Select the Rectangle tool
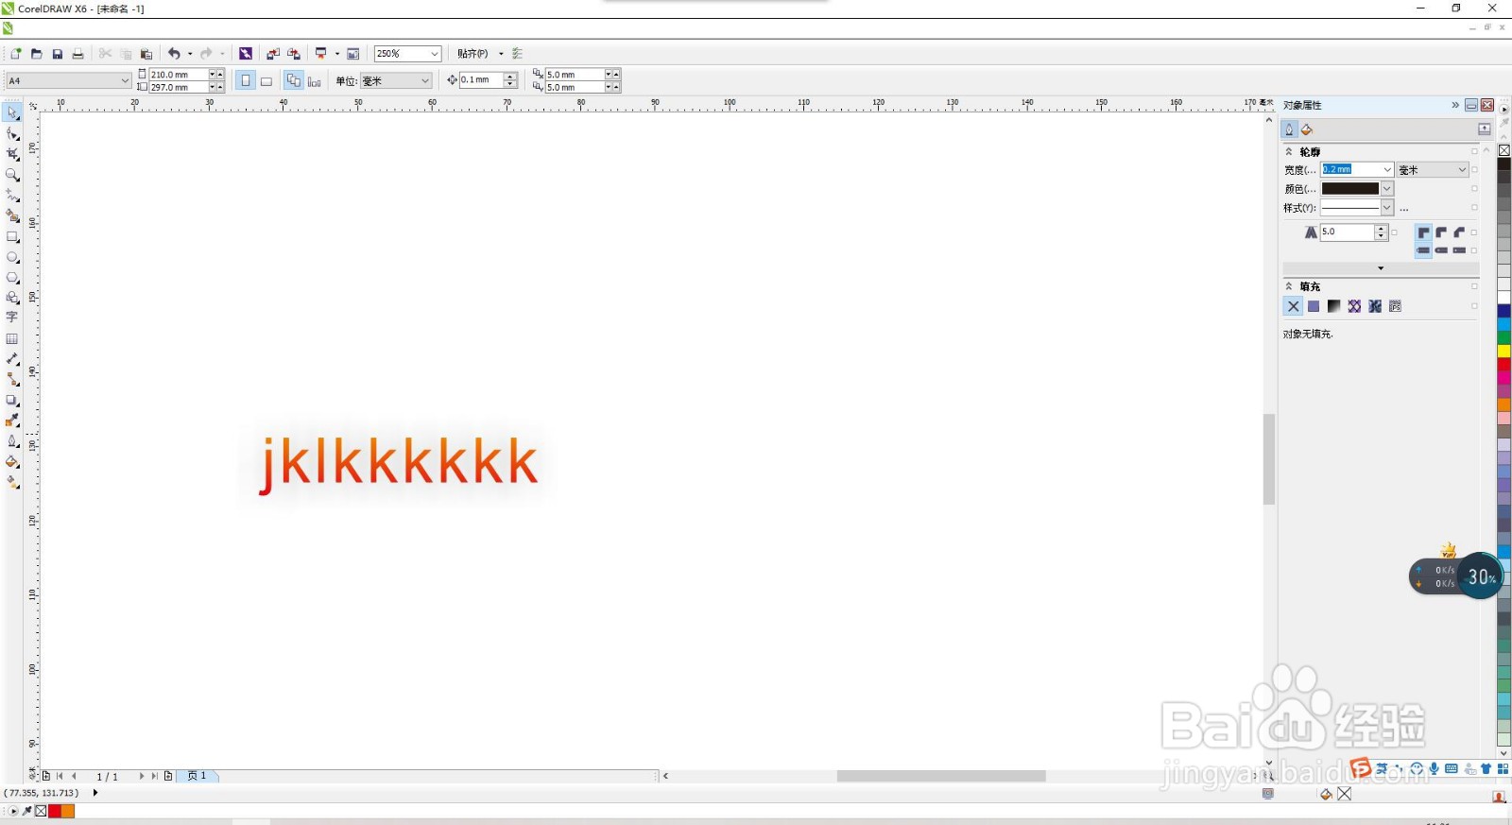The width and height of the screenshot is (1512, 825). pos(12,236)
